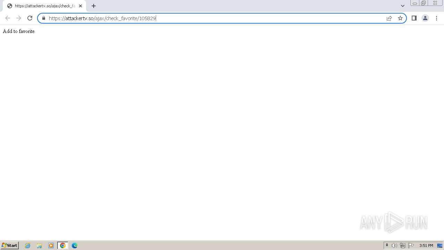Show desktop via tray button
Screen dimensions: 444x250
click(440, 245)
